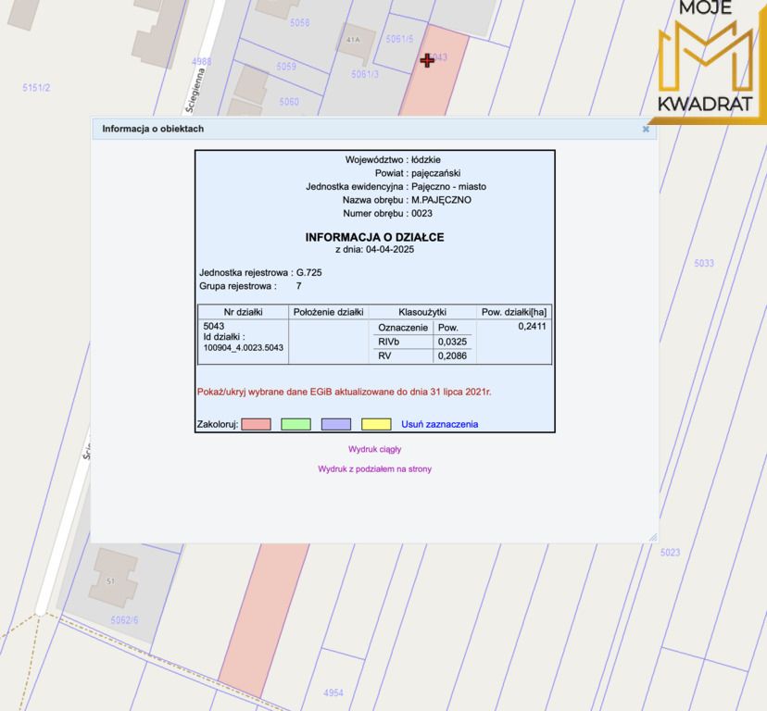The width and height of the screenshot is (767, 711).
Task: Click the Nr działki column header
Action: coord(243,312)
